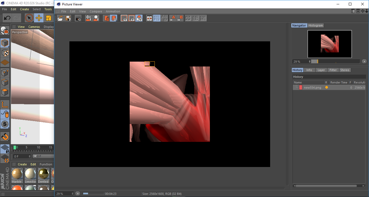This screenshot has height=197, width=369.
Task: Toggle AB Compare mode icon
Action: (x=149, y=18)
